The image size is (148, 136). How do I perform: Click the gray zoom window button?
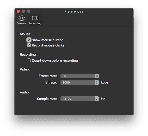pyautogui.click(x=29, y=11)
